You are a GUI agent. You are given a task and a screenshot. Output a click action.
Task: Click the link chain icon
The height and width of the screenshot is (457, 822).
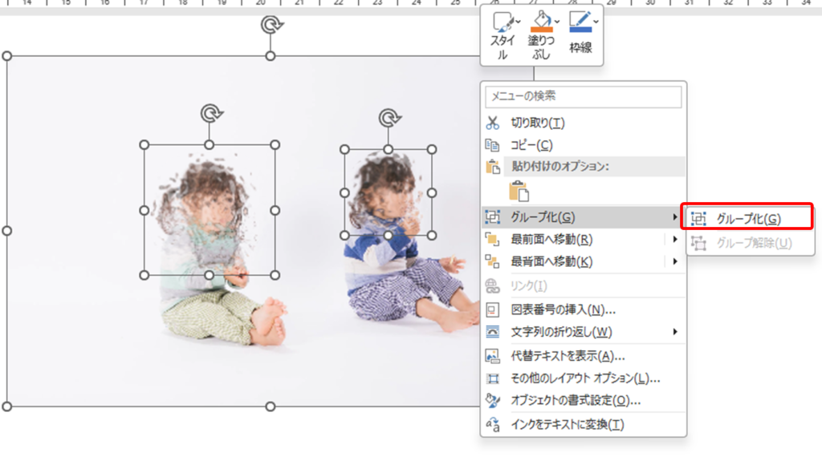(x=492, y=285)
